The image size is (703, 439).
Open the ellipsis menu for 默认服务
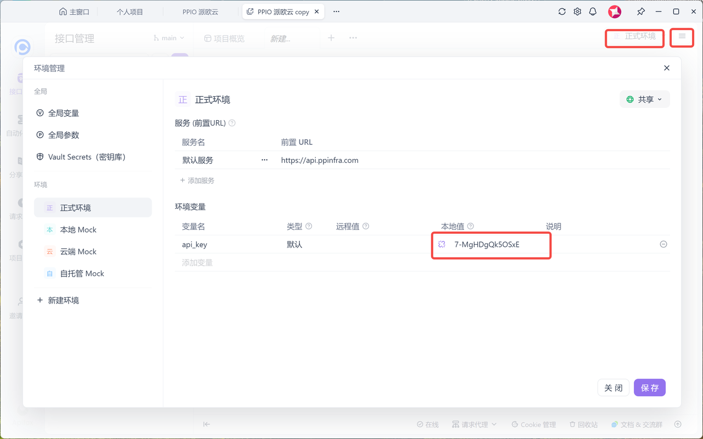(x=264, y=160)
